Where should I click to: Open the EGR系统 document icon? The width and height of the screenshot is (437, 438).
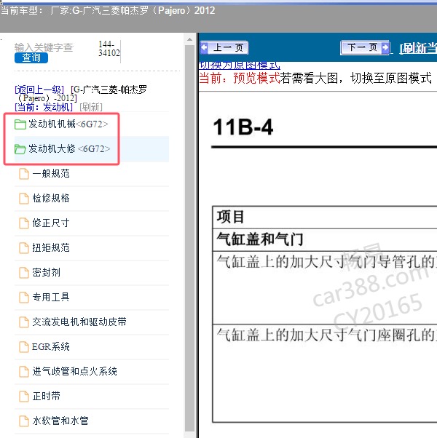click(24, 346)
